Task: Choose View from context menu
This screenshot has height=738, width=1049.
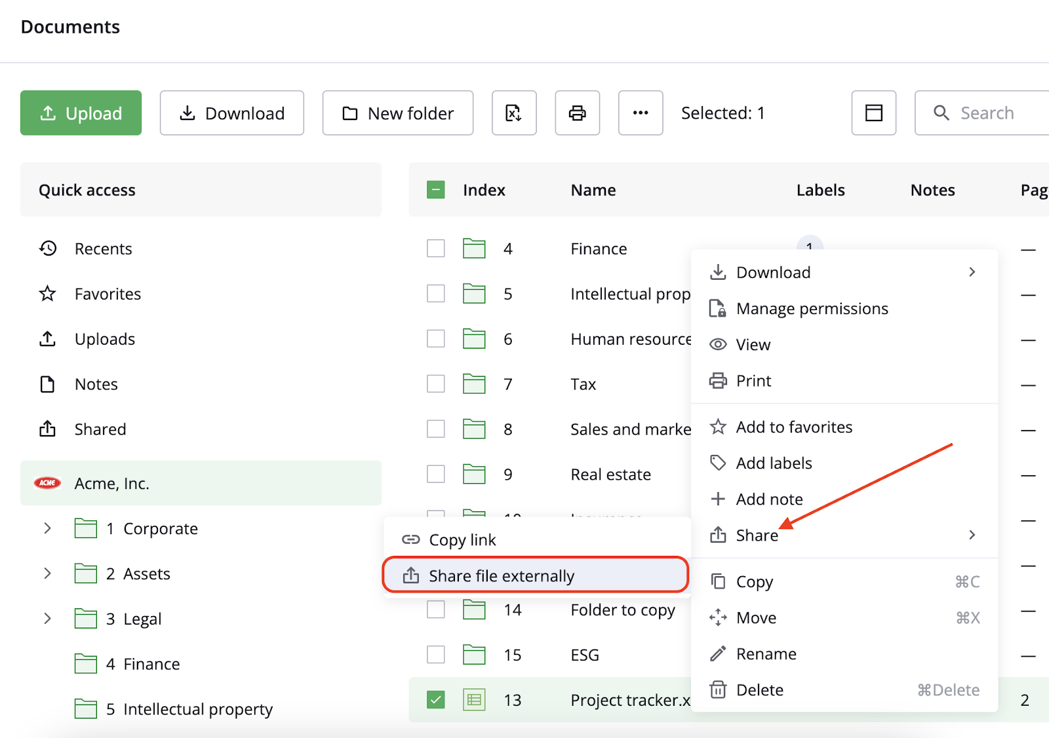Action: coord(844,344)
